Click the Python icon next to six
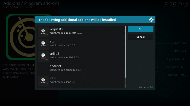190x106 pixels. pos(43,44)
